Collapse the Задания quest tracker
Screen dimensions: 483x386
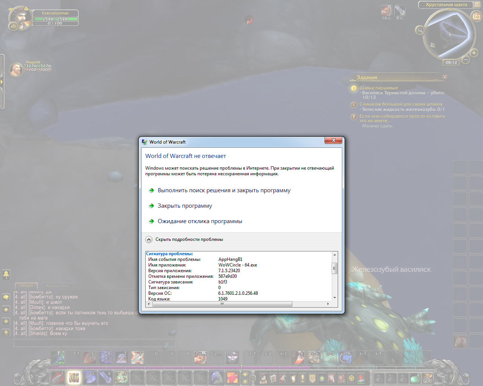[445, 77]
